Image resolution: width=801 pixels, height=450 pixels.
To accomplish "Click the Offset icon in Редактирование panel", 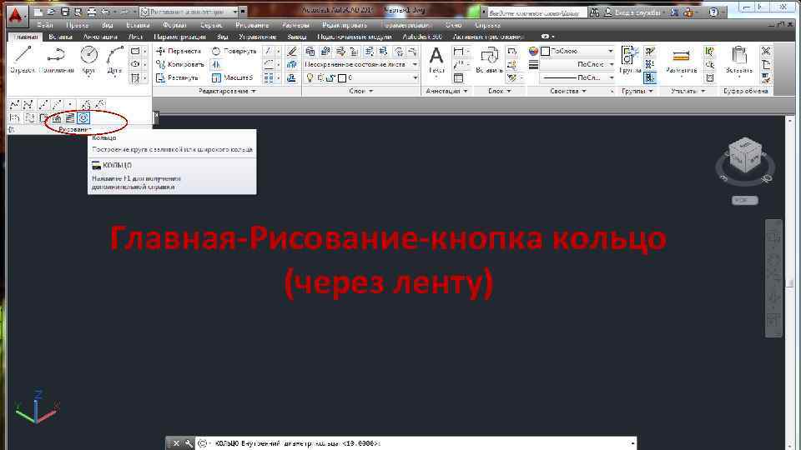I will tap(292, 77).
